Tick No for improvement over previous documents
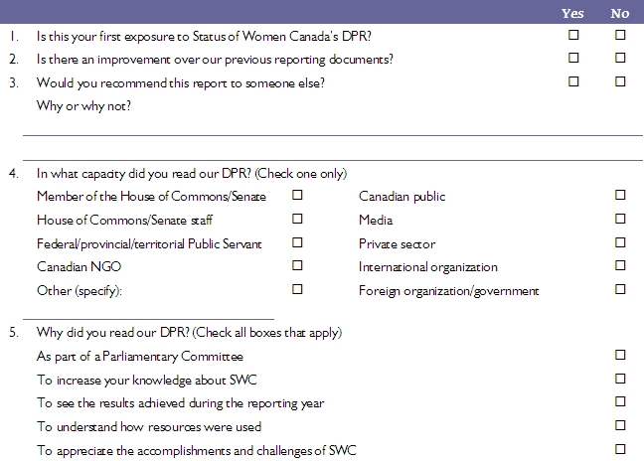This screenshot has width=644, height=461. click(620, 58)
